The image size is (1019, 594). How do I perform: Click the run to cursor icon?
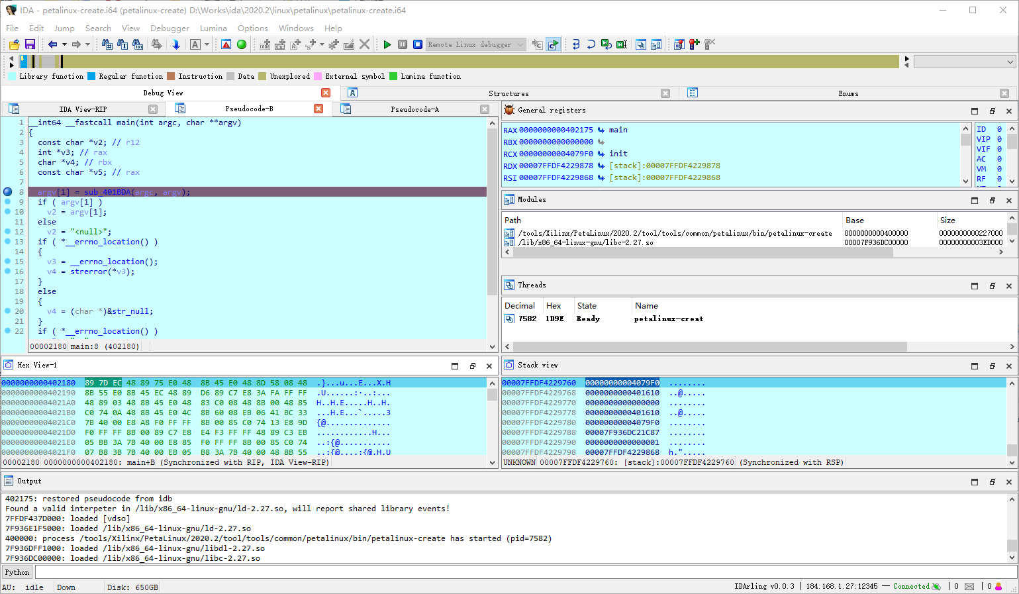click(x=622, y=44)
